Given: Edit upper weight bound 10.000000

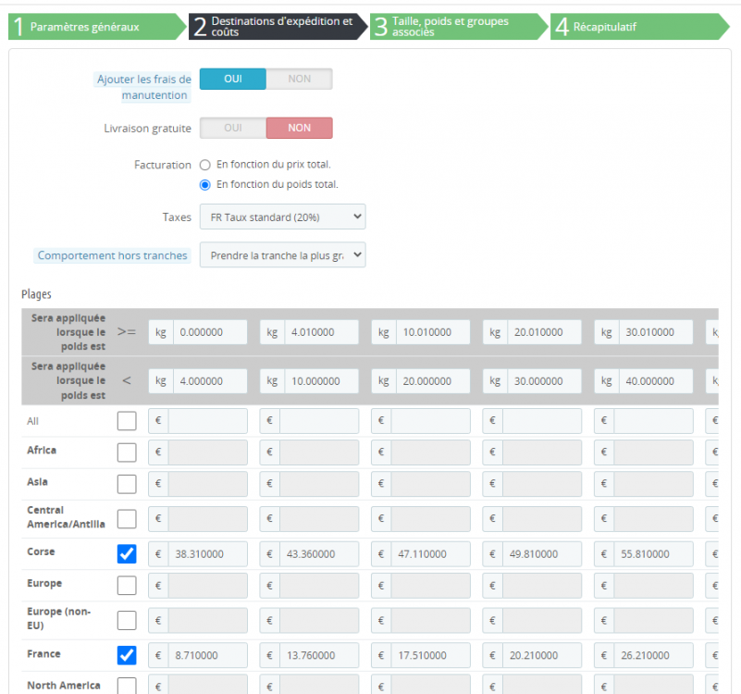Looking at the screenshot, I should pyautogui.click(x=321, y=381).
